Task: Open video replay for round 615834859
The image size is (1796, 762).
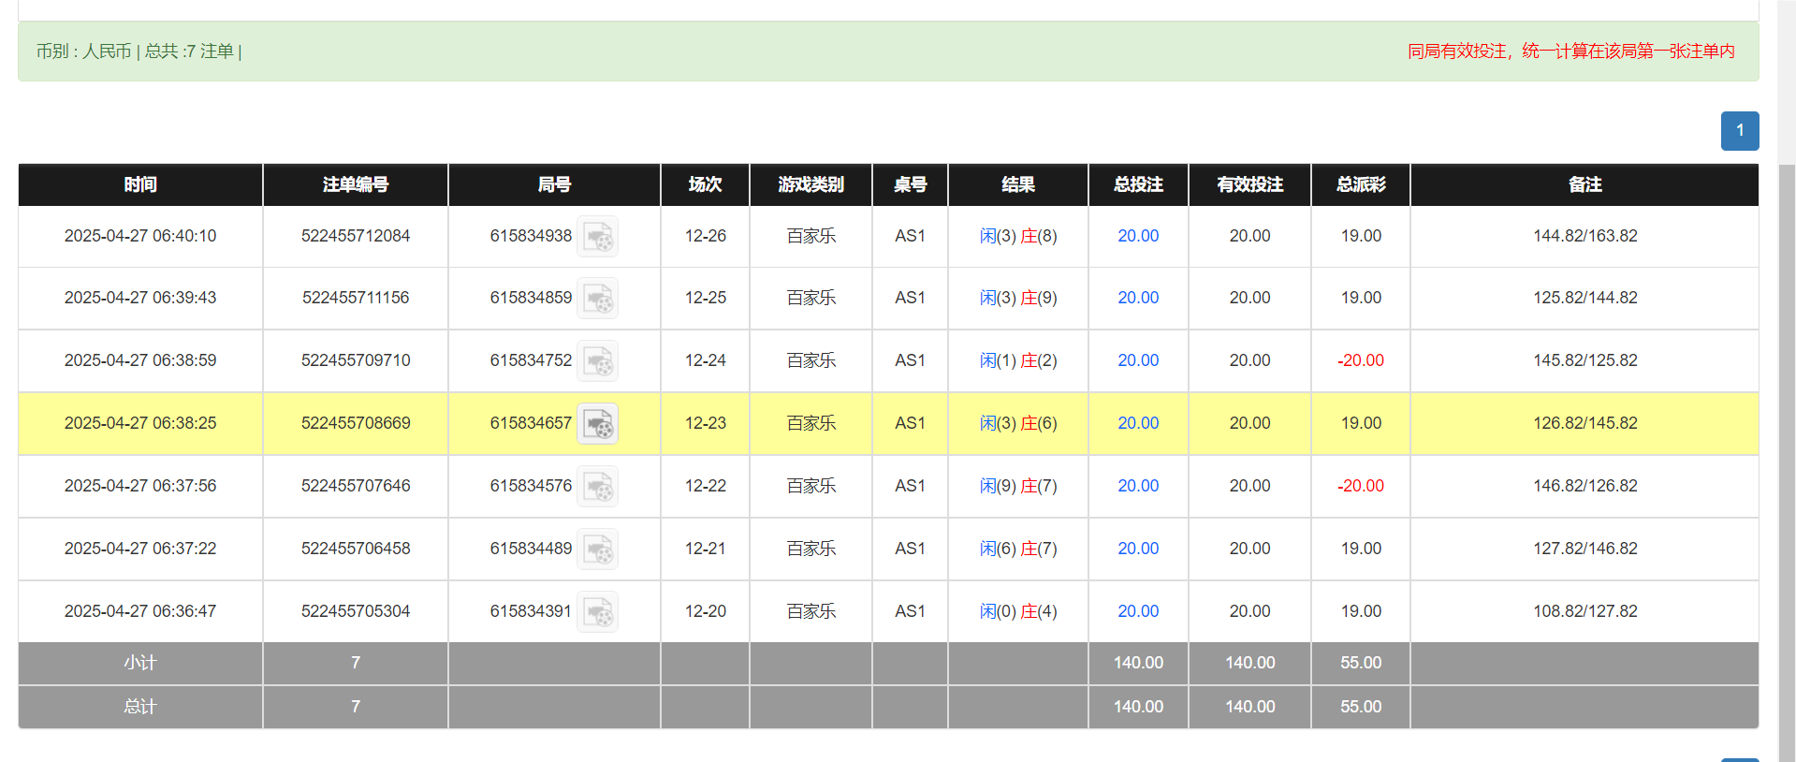Action: (597, 299)
